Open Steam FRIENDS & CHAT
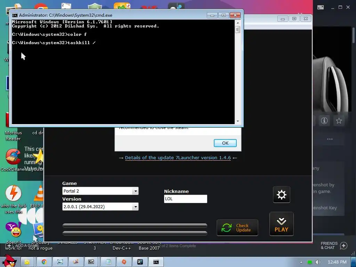356x267 pixels. pyautogui.click(x=329, y=245)
